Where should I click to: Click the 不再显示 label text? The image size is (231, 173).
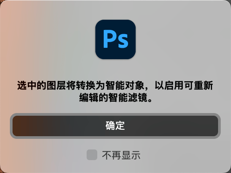pos(121,155)
